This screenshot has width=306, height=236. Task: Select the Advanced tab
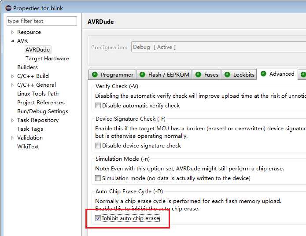point(277,74)
